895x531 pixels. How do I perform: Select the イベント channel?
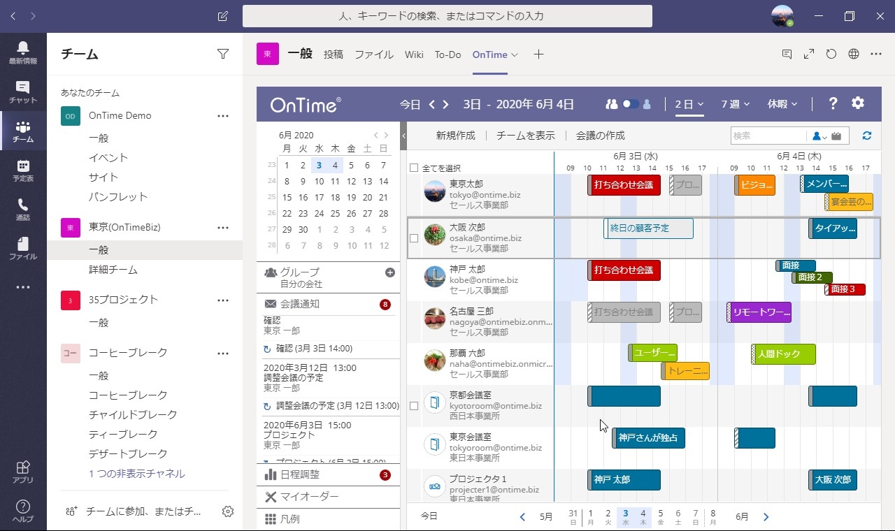tap(108, 158)
